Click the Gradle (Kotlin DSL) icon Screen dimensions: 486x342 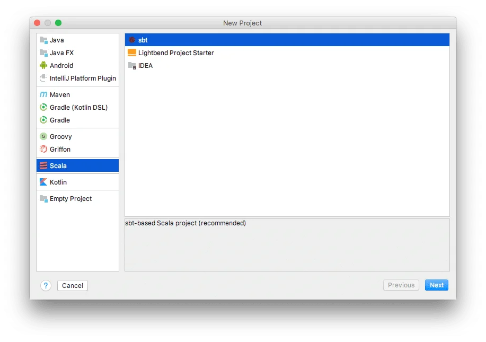[43, 107]
